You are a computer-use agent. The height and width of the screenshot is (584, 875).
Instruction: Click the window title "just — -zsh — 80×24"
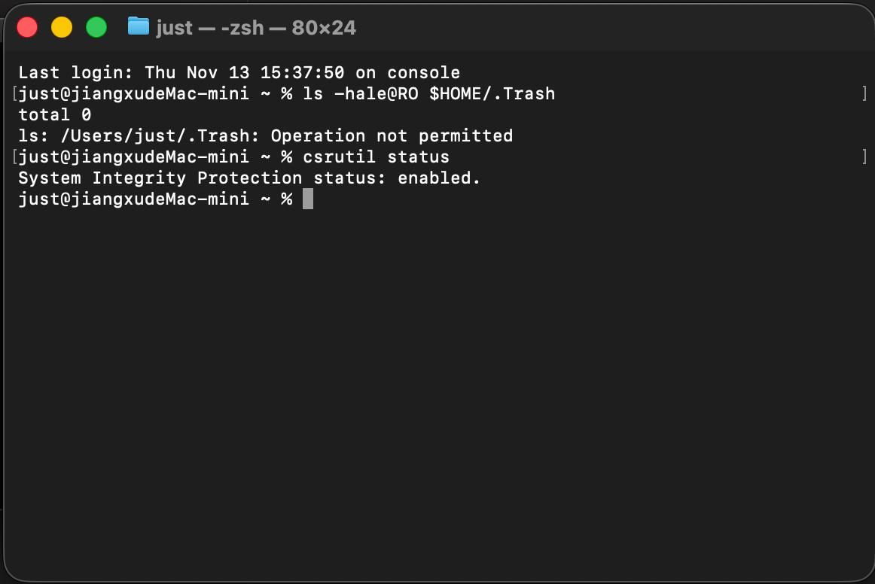[256, 28]
